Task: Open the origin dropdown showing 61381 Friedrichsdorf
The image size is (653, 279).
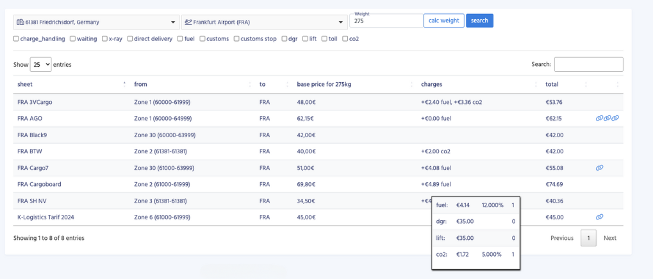Action: (x=96, y=22)
